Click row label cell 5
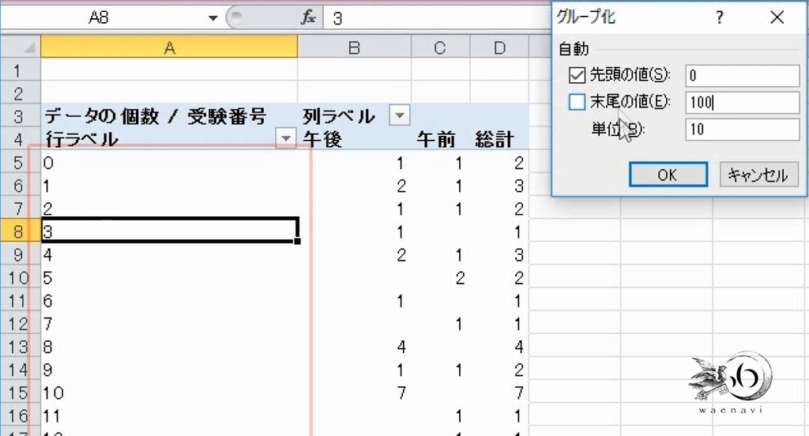The image size is (809, 436). (169, 277)
